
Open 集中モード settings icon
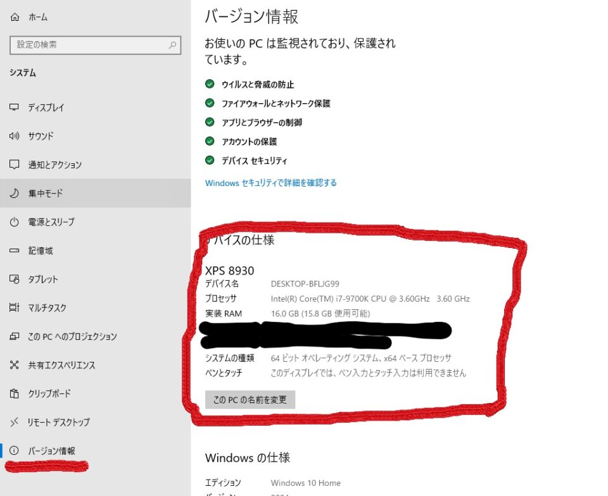[x=16, y=194]
